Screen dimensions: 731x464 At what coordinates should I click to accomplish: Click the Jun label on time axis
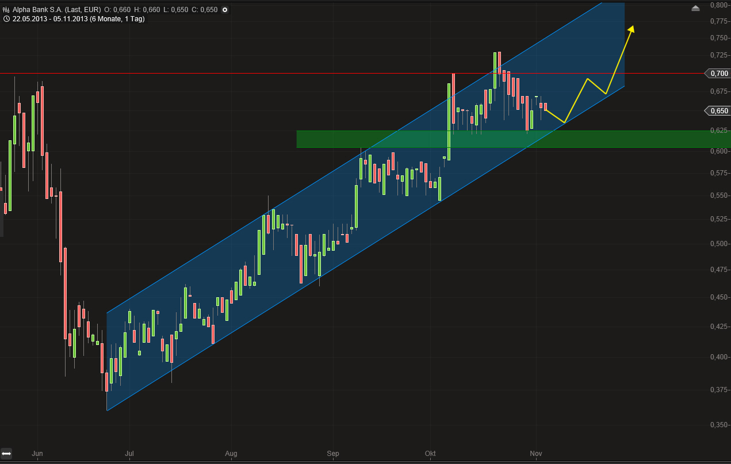coord(37,454)
